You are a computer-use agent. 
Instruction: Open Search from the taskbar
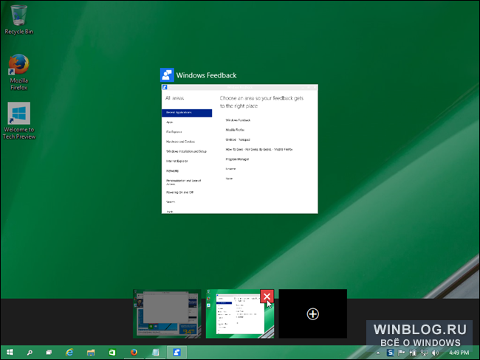pos(30,353)
